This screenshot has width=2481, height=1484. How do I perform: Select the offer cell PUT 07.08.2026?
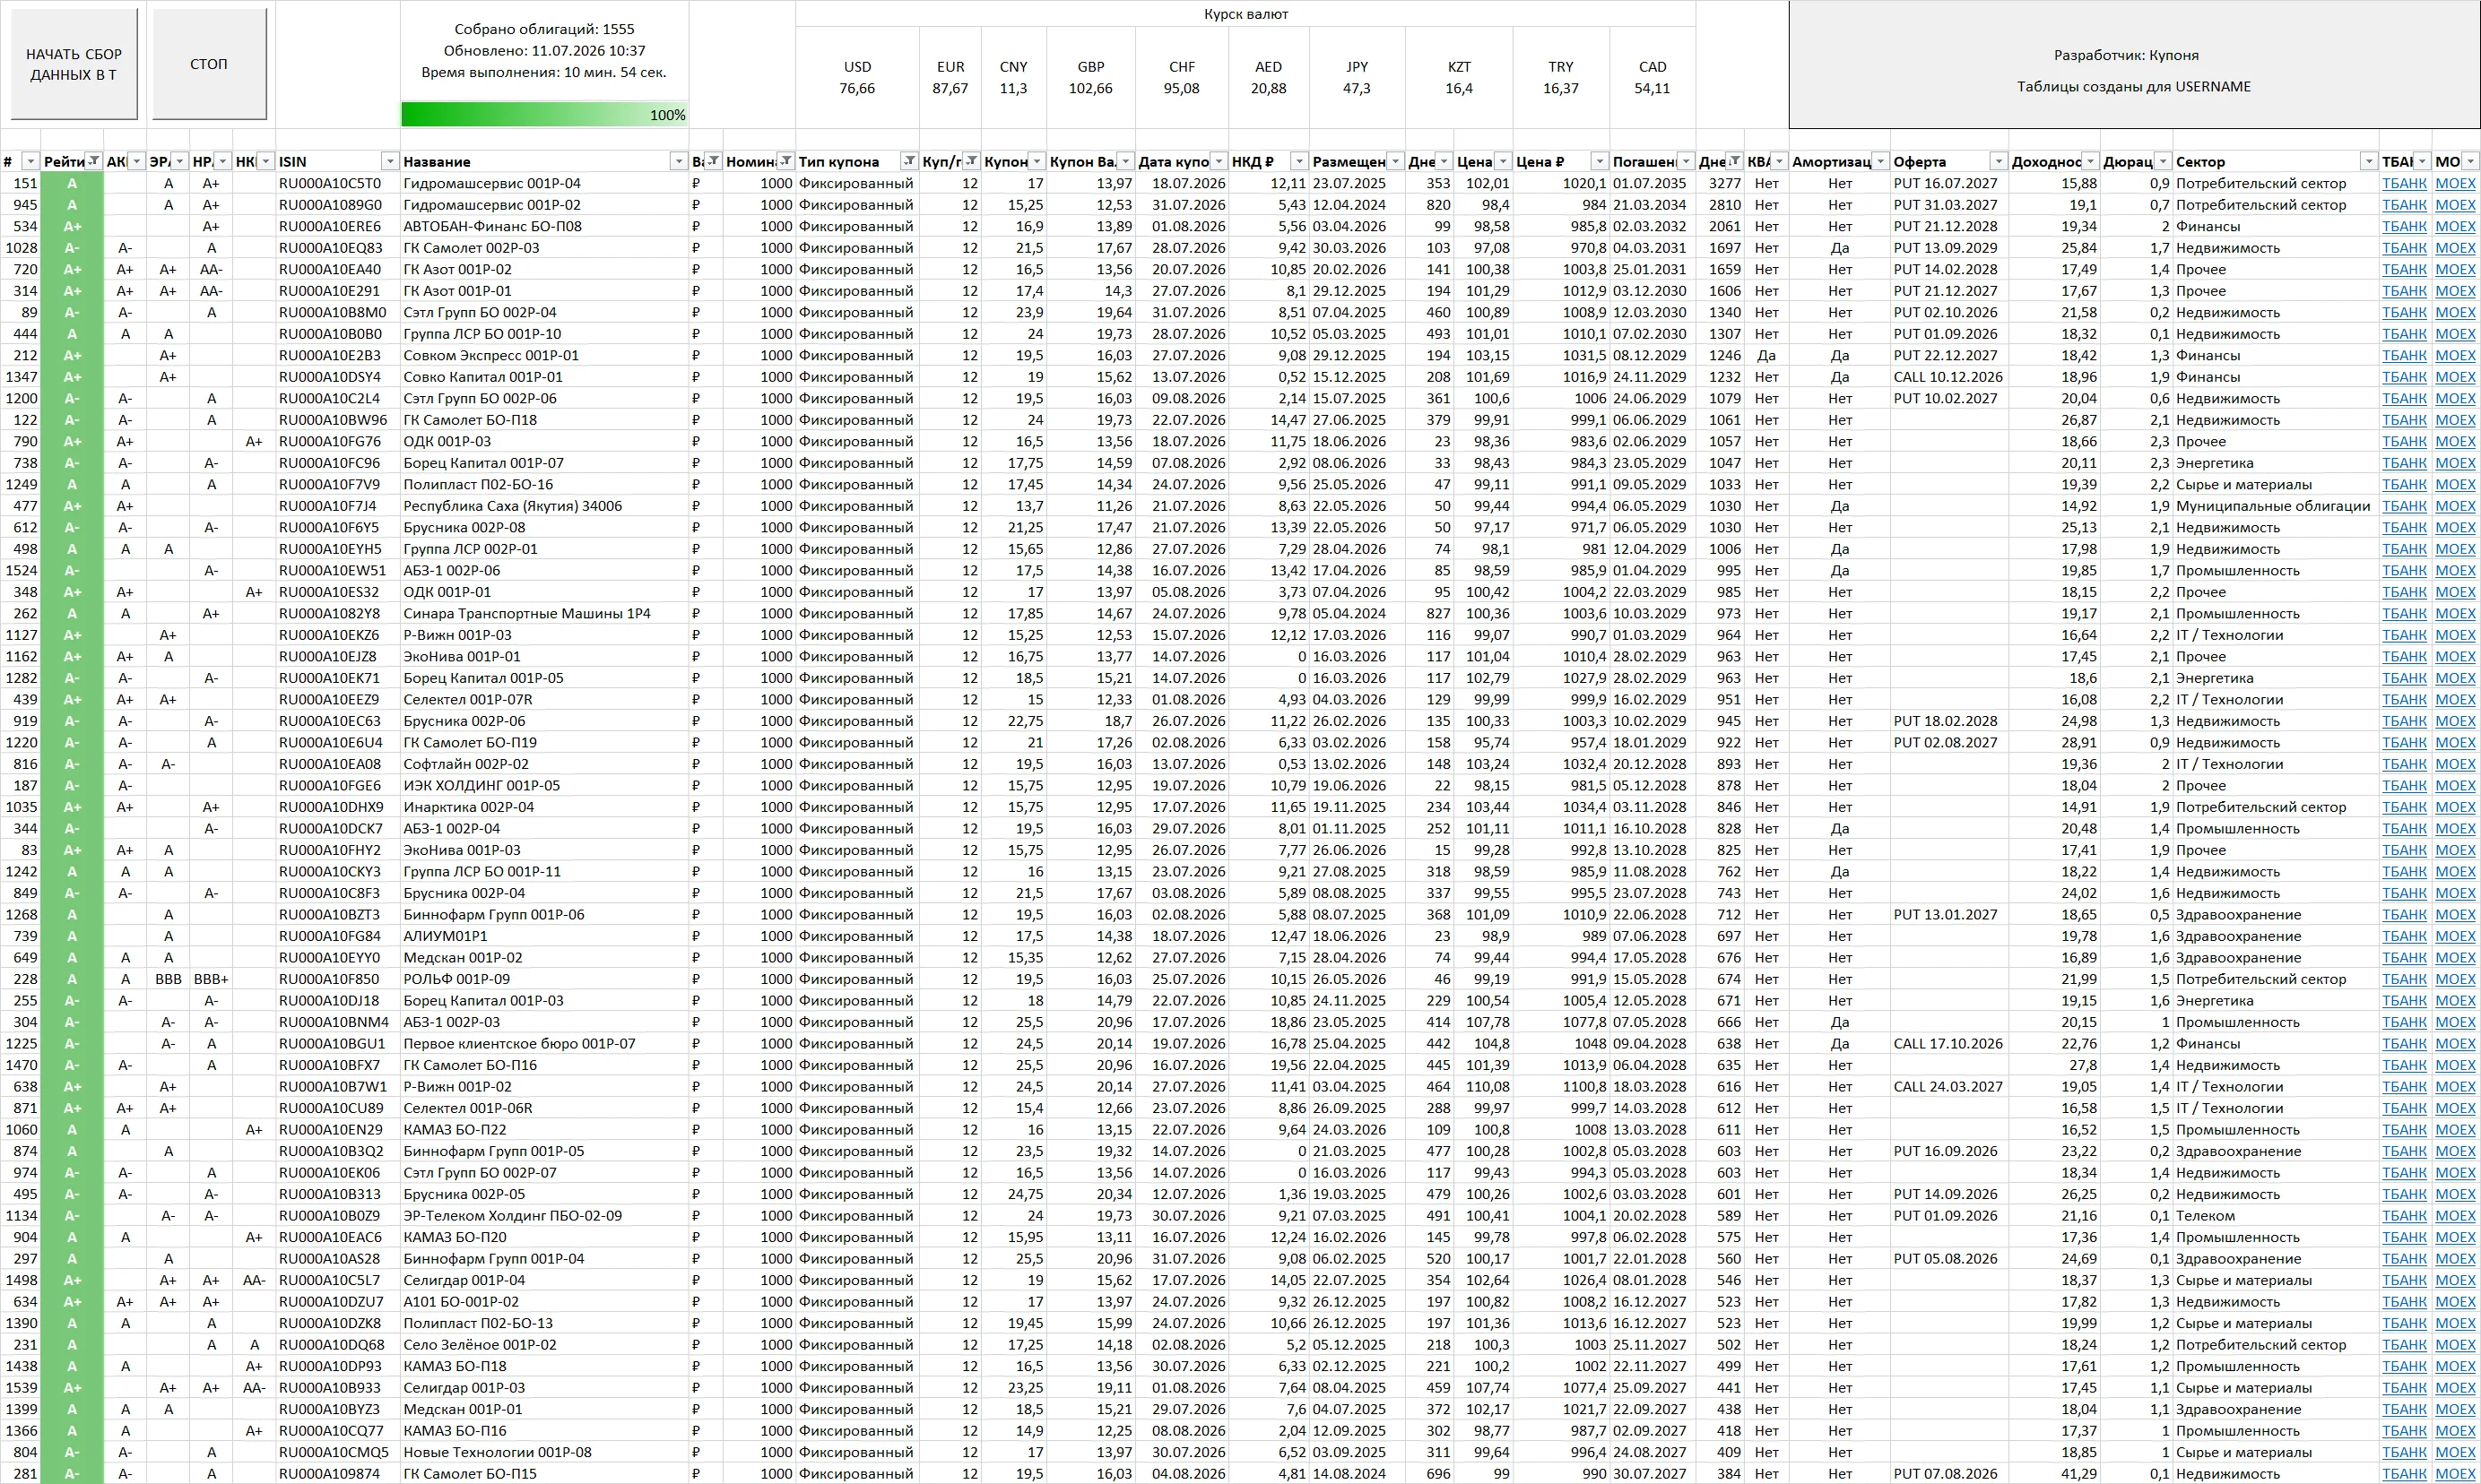point(1948,1474)
